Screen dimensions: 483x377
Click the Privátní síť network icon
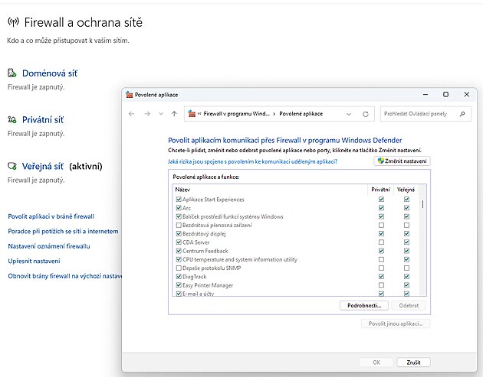point(12,120)
